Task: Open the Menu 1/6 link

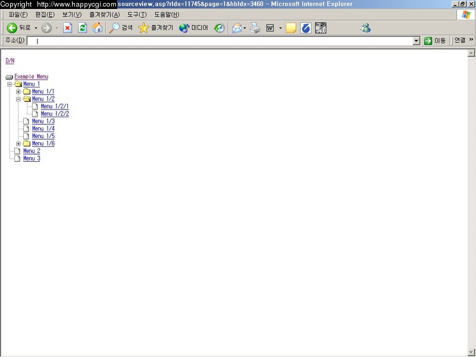Action: 43,143
